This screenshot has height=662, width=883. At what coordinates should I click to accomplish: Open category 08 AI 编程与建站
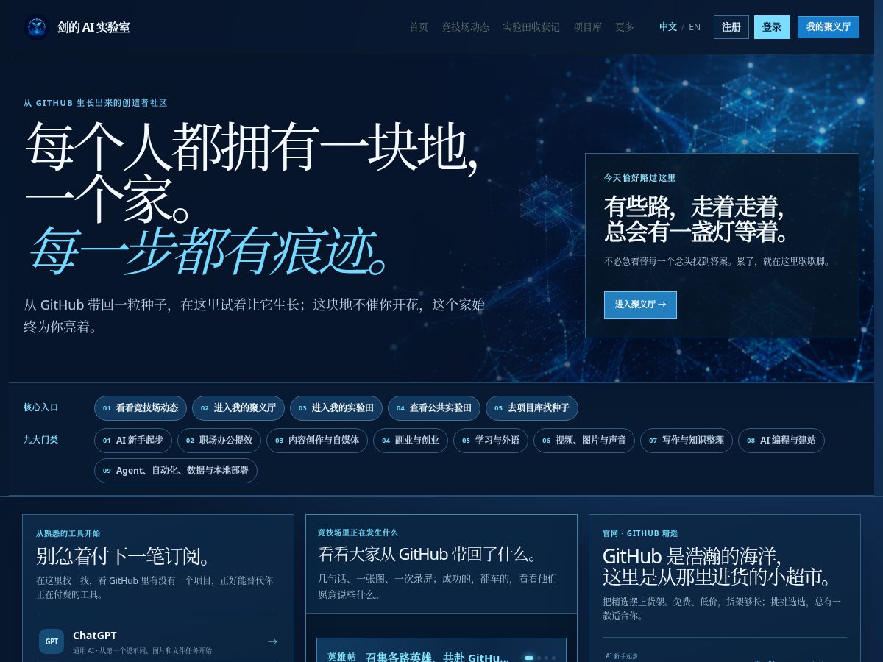click(781, 441)
